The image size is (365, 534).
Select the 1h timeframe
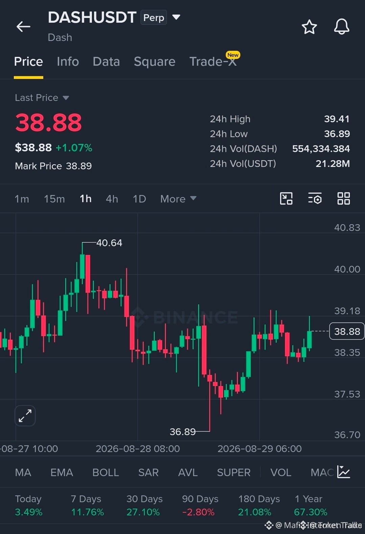point(86,199)
